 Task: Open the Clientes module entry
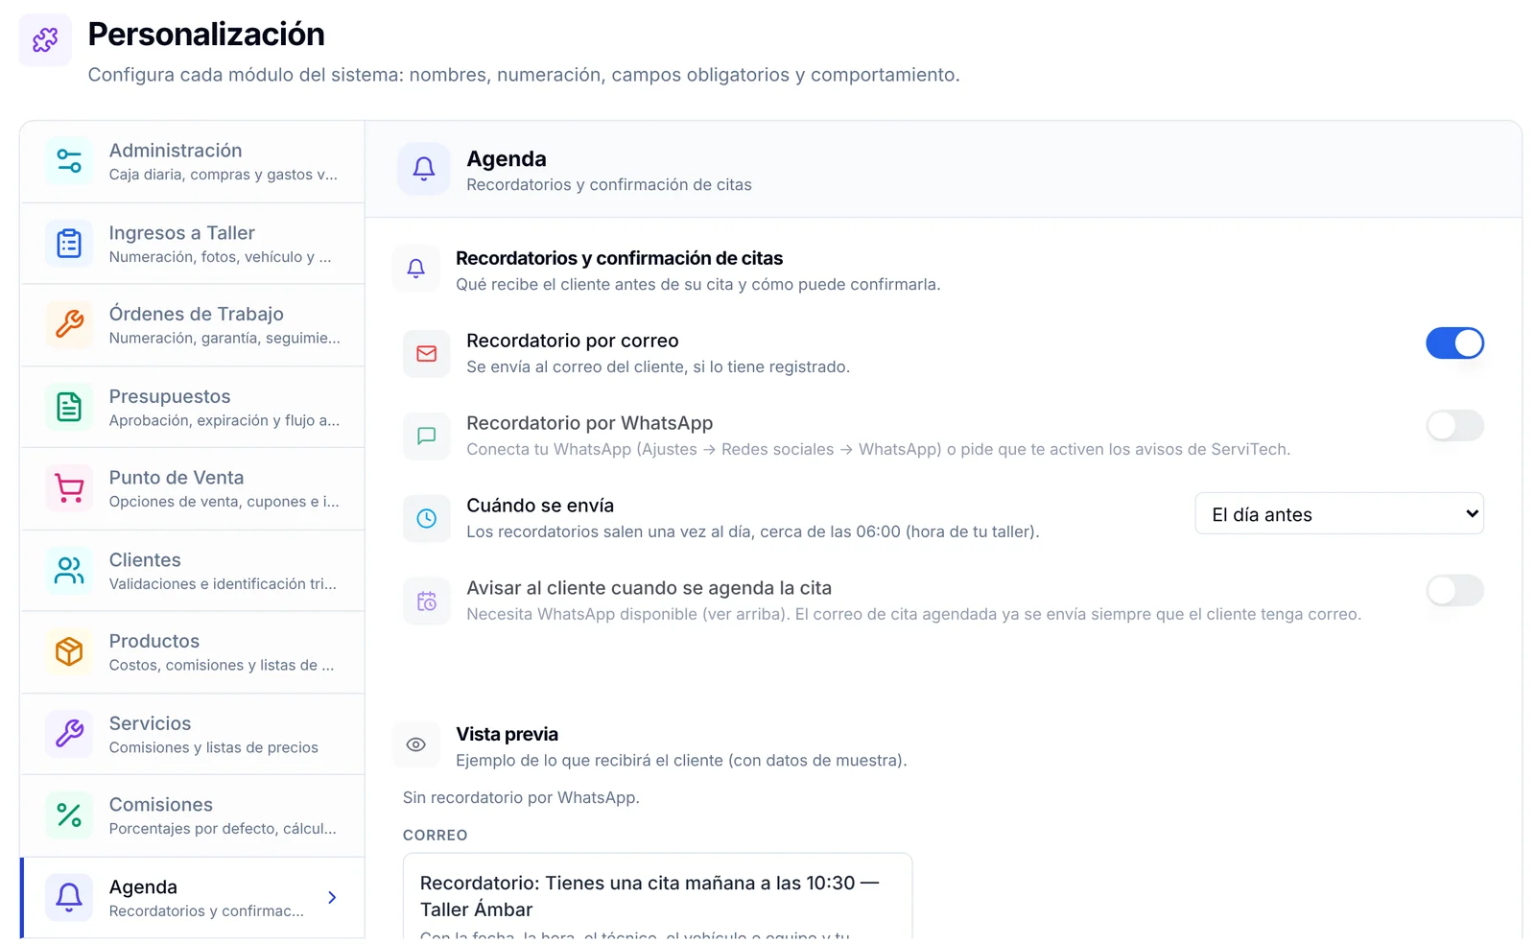coord(192,571)
